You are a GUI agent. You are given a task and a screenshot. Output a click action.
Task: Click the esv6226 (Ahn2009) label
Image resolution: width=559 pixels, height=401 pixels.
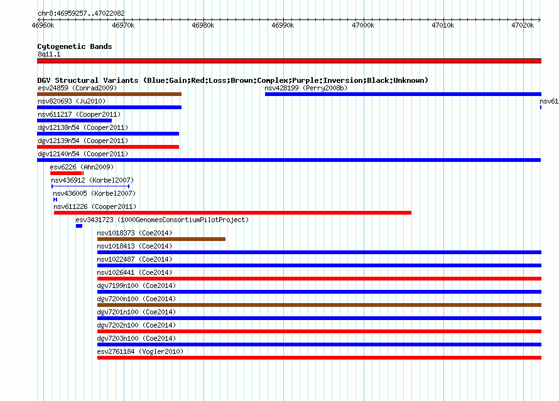point(82,167)
